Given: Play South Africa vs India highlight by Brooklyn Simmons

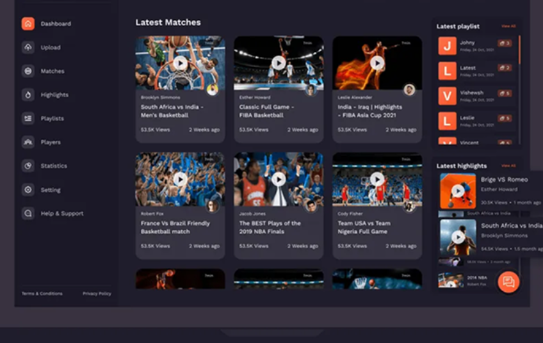Looking at the screenshot, I should 458,237.
